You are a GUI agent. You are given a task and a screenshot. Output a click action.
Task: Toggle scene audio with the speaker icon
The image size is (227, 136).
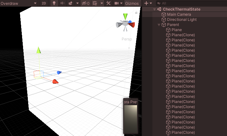click(x=62, y=3)
